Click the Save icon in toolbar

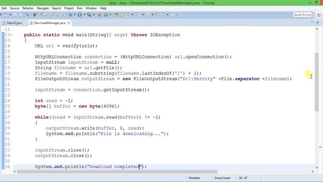point(15,15)
